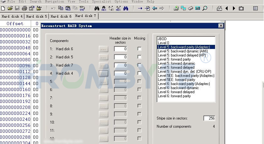Mark Hard disk 4 component as missing

[x=139, y=73]
